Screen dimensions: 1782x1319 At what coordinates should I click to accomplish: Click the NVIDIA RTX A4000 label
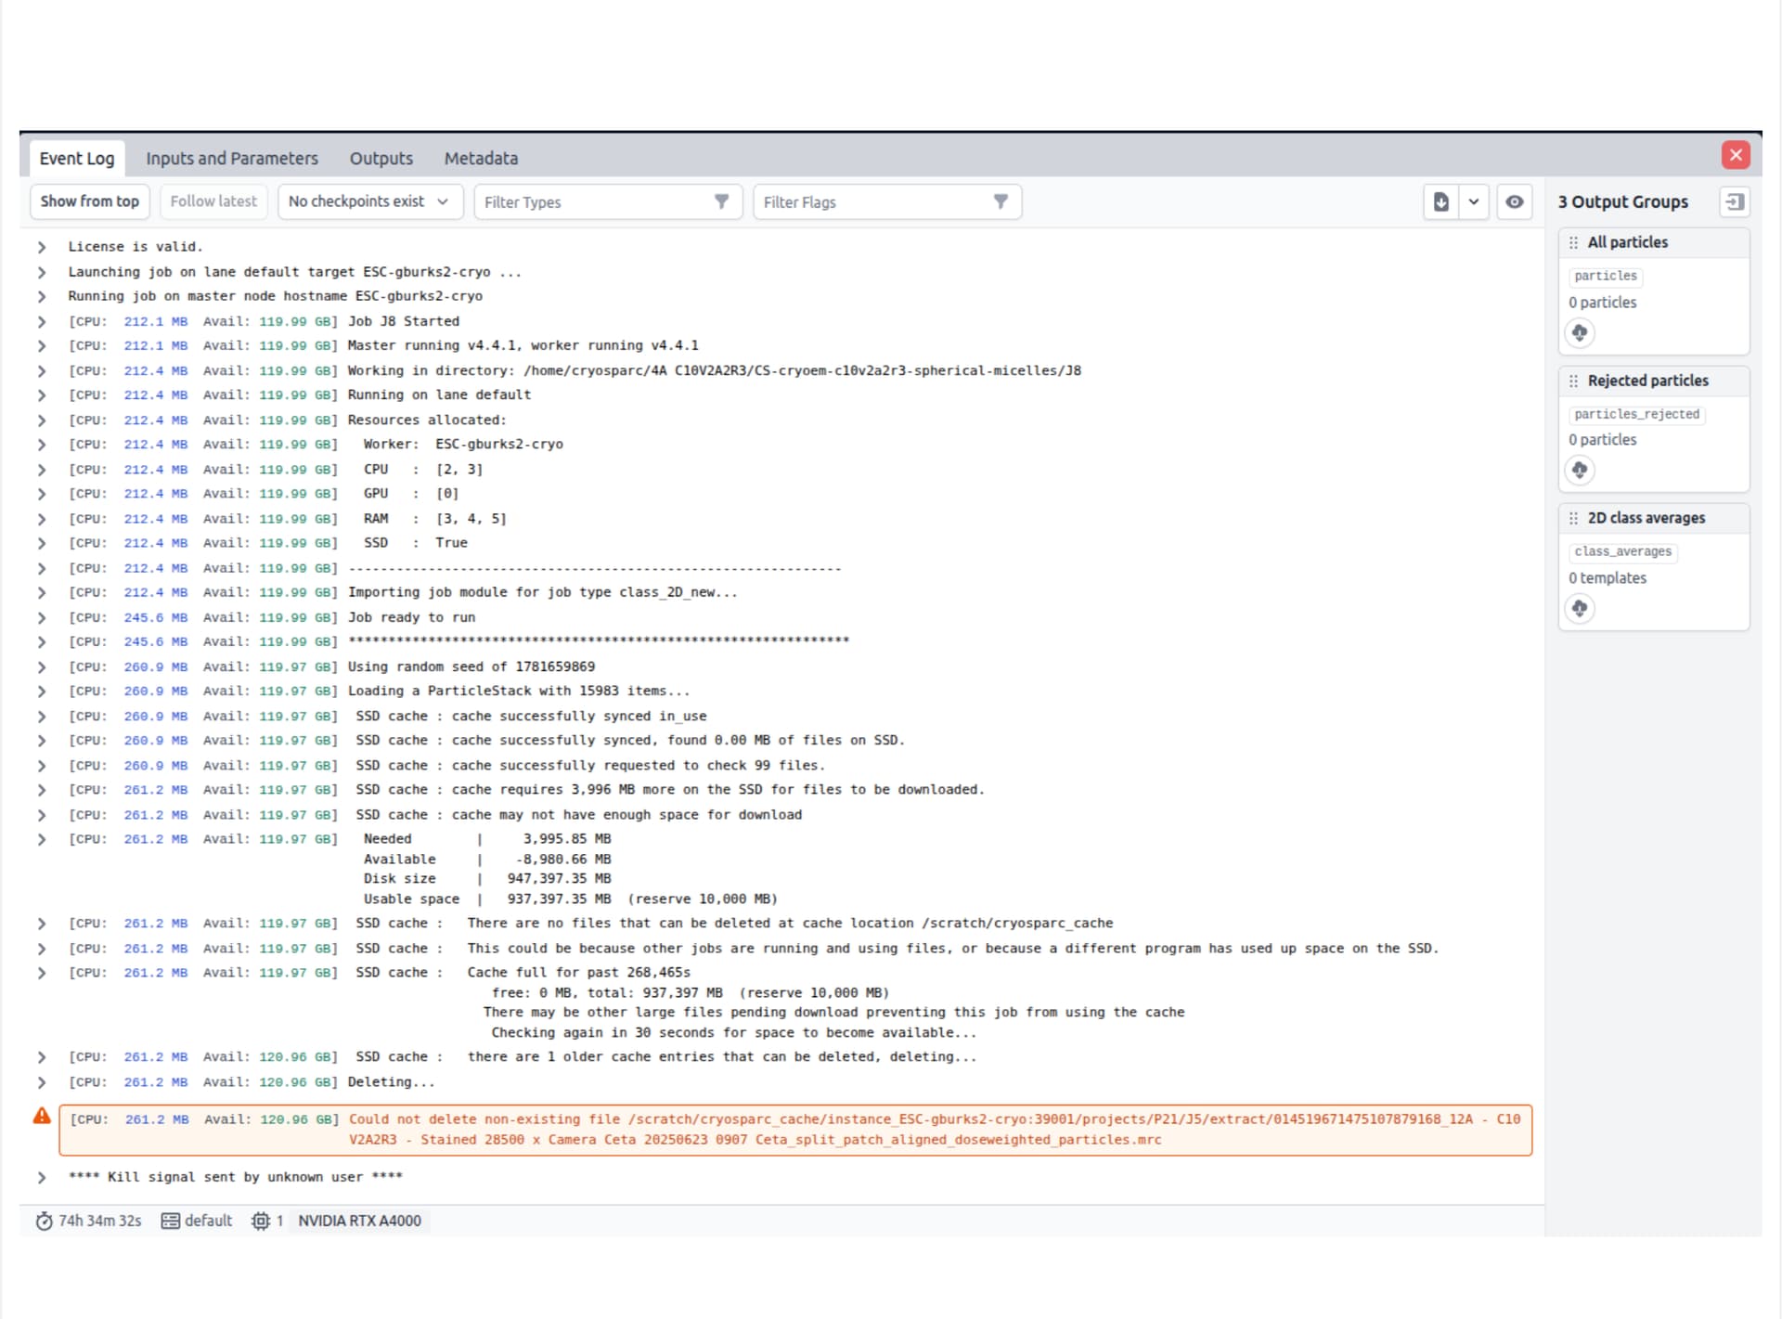(359, 1222)
